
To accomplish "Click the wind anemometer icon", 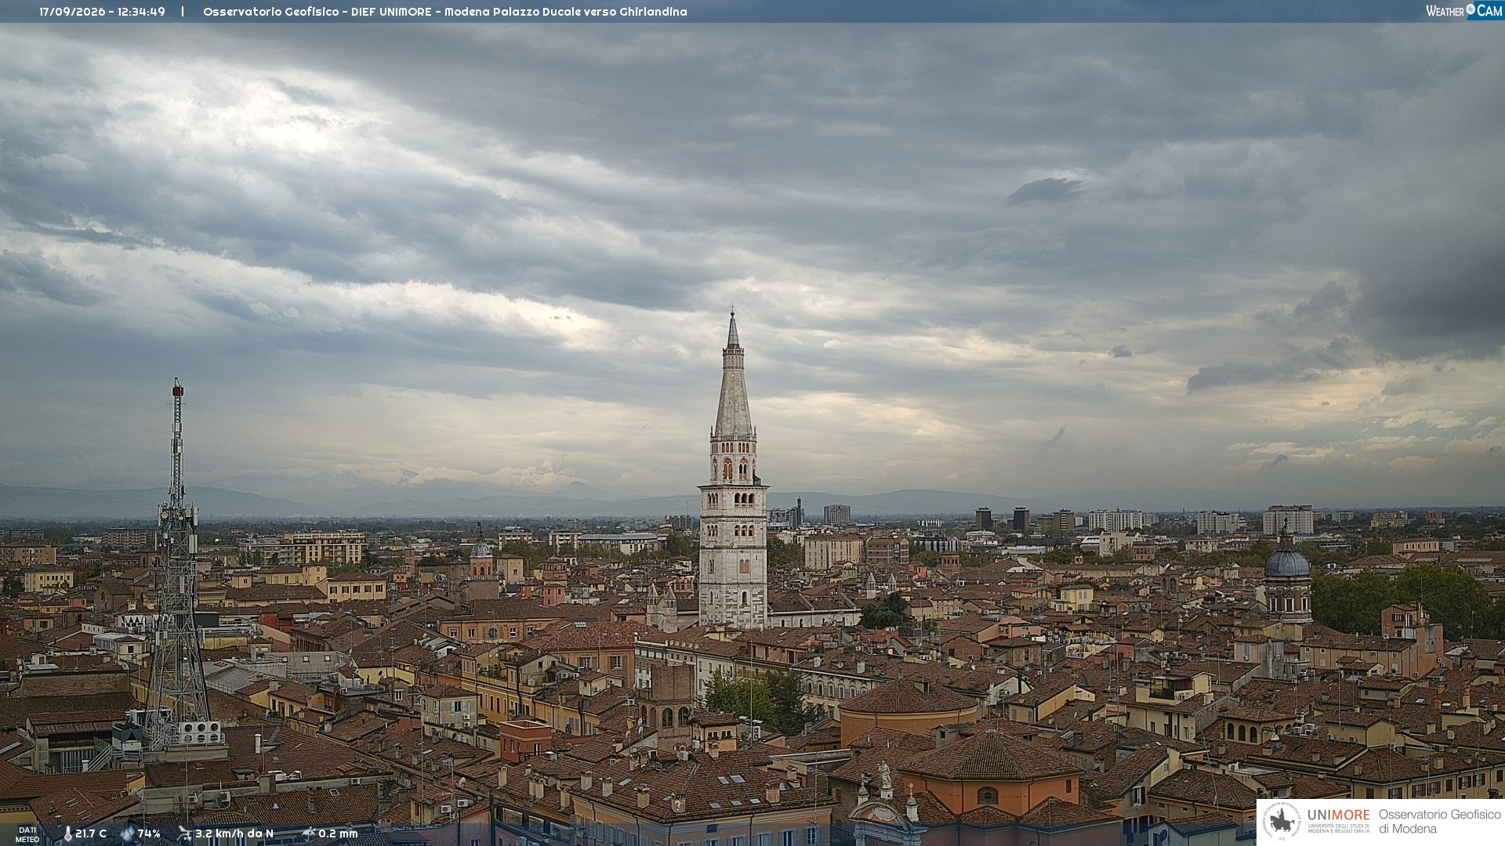I will pos(184,833).
